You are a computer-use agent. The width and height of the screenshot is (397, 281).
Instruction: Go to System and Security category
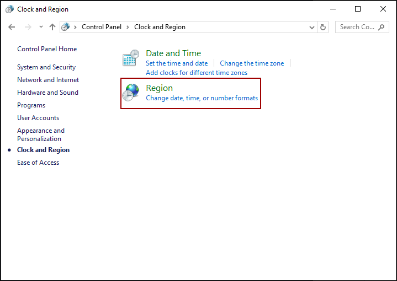click(x=46, y=67)
